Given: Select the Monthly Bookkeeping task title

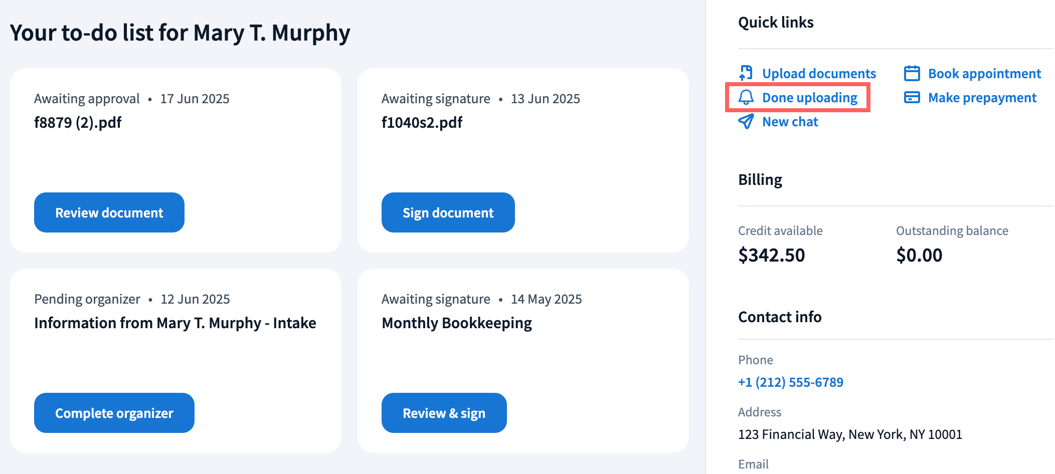Looking at the screenshot, I should [456, 323].
